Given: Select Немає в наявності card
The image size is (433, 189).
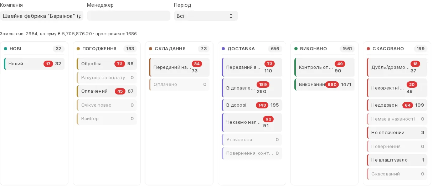Looking at the screenshot, I should click(397, 119).
